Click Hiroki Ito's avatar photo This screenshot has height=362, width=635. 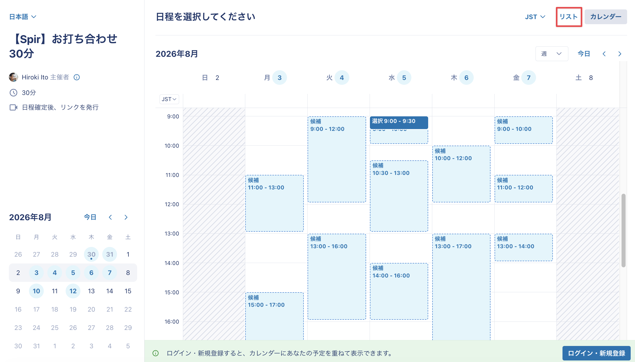tap(13, 77)
